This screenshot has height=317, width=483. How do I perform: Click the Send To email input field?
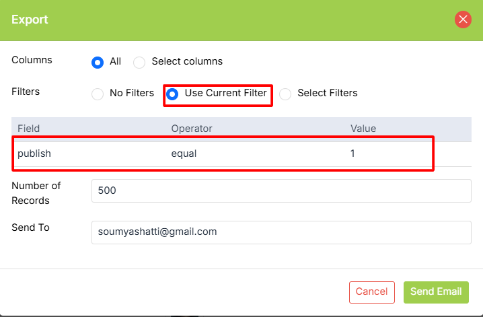click(x=281, y=232)
